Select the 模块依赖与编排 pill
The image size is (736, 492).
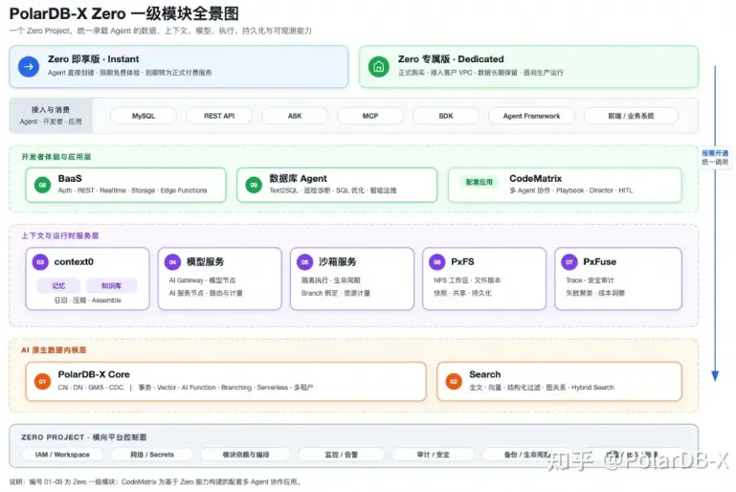246,455
